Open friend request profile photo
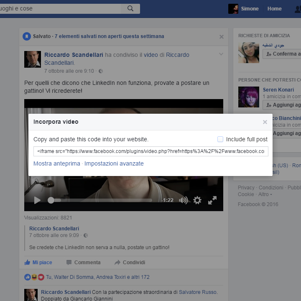Viewport: 301px width, 301px height. tap(249, 53)
